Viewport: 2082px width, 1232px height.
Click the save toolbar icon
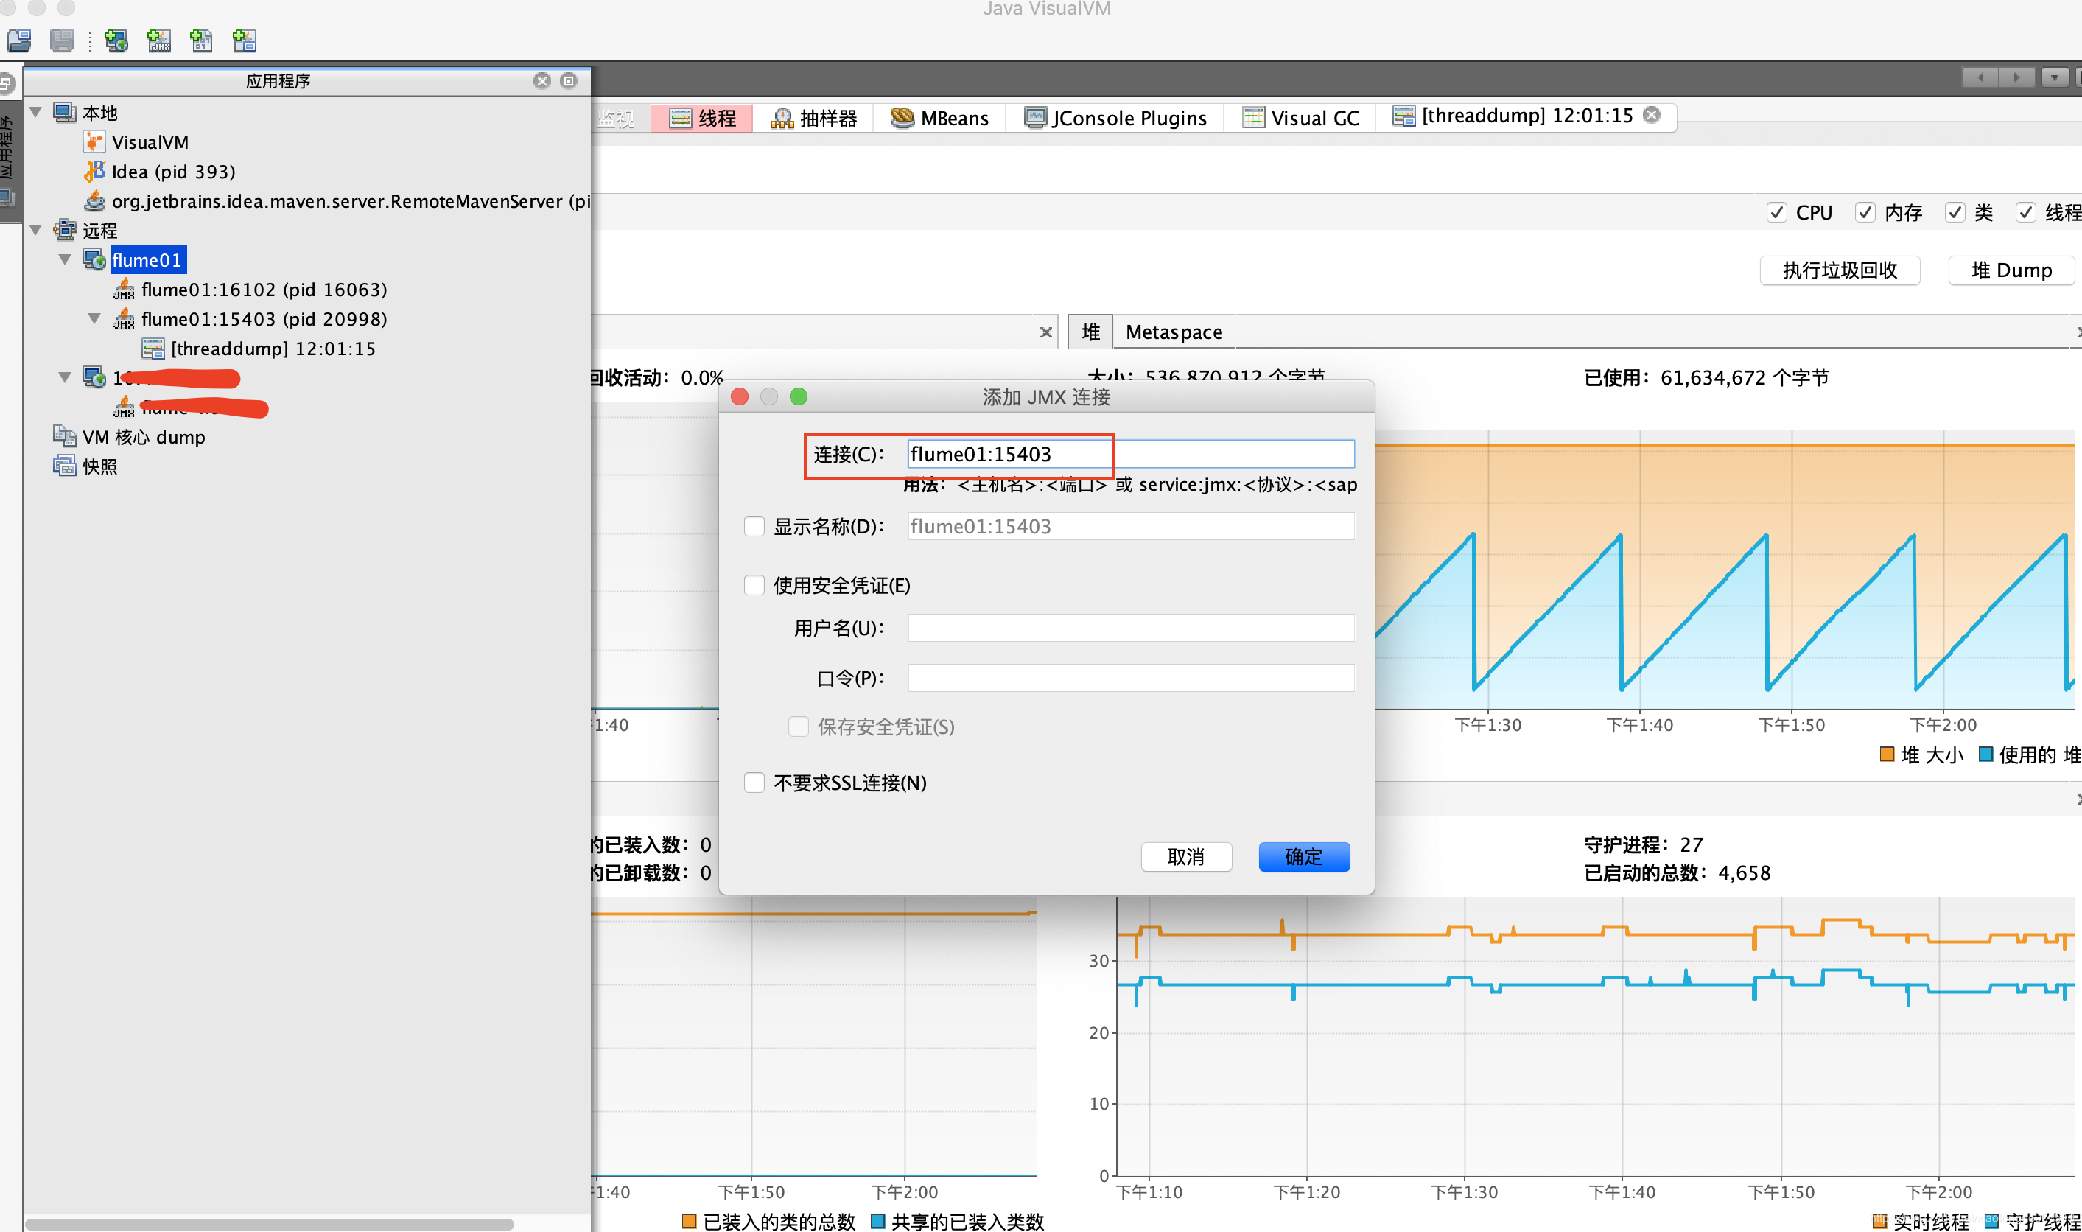62,40
